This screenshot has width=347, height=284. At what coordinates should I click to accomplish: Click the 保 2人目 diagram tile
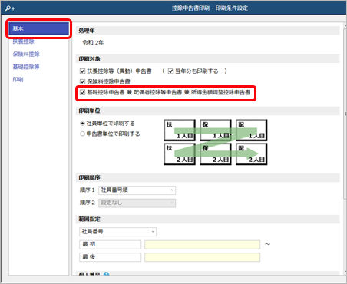point(216,154)
